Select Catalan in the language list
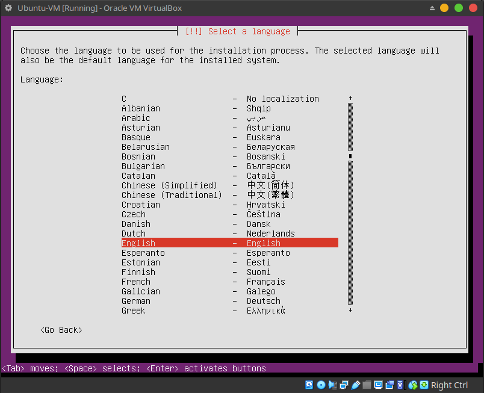Screen dimensions: 484x393 [x=230, y=176]
